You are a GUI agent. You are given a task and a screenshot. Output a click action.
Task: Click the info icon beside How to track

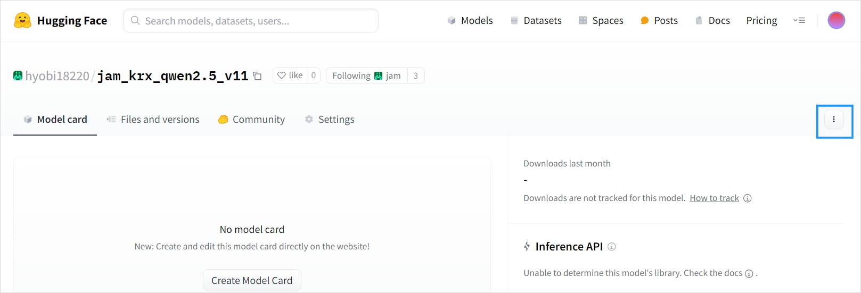748,198
